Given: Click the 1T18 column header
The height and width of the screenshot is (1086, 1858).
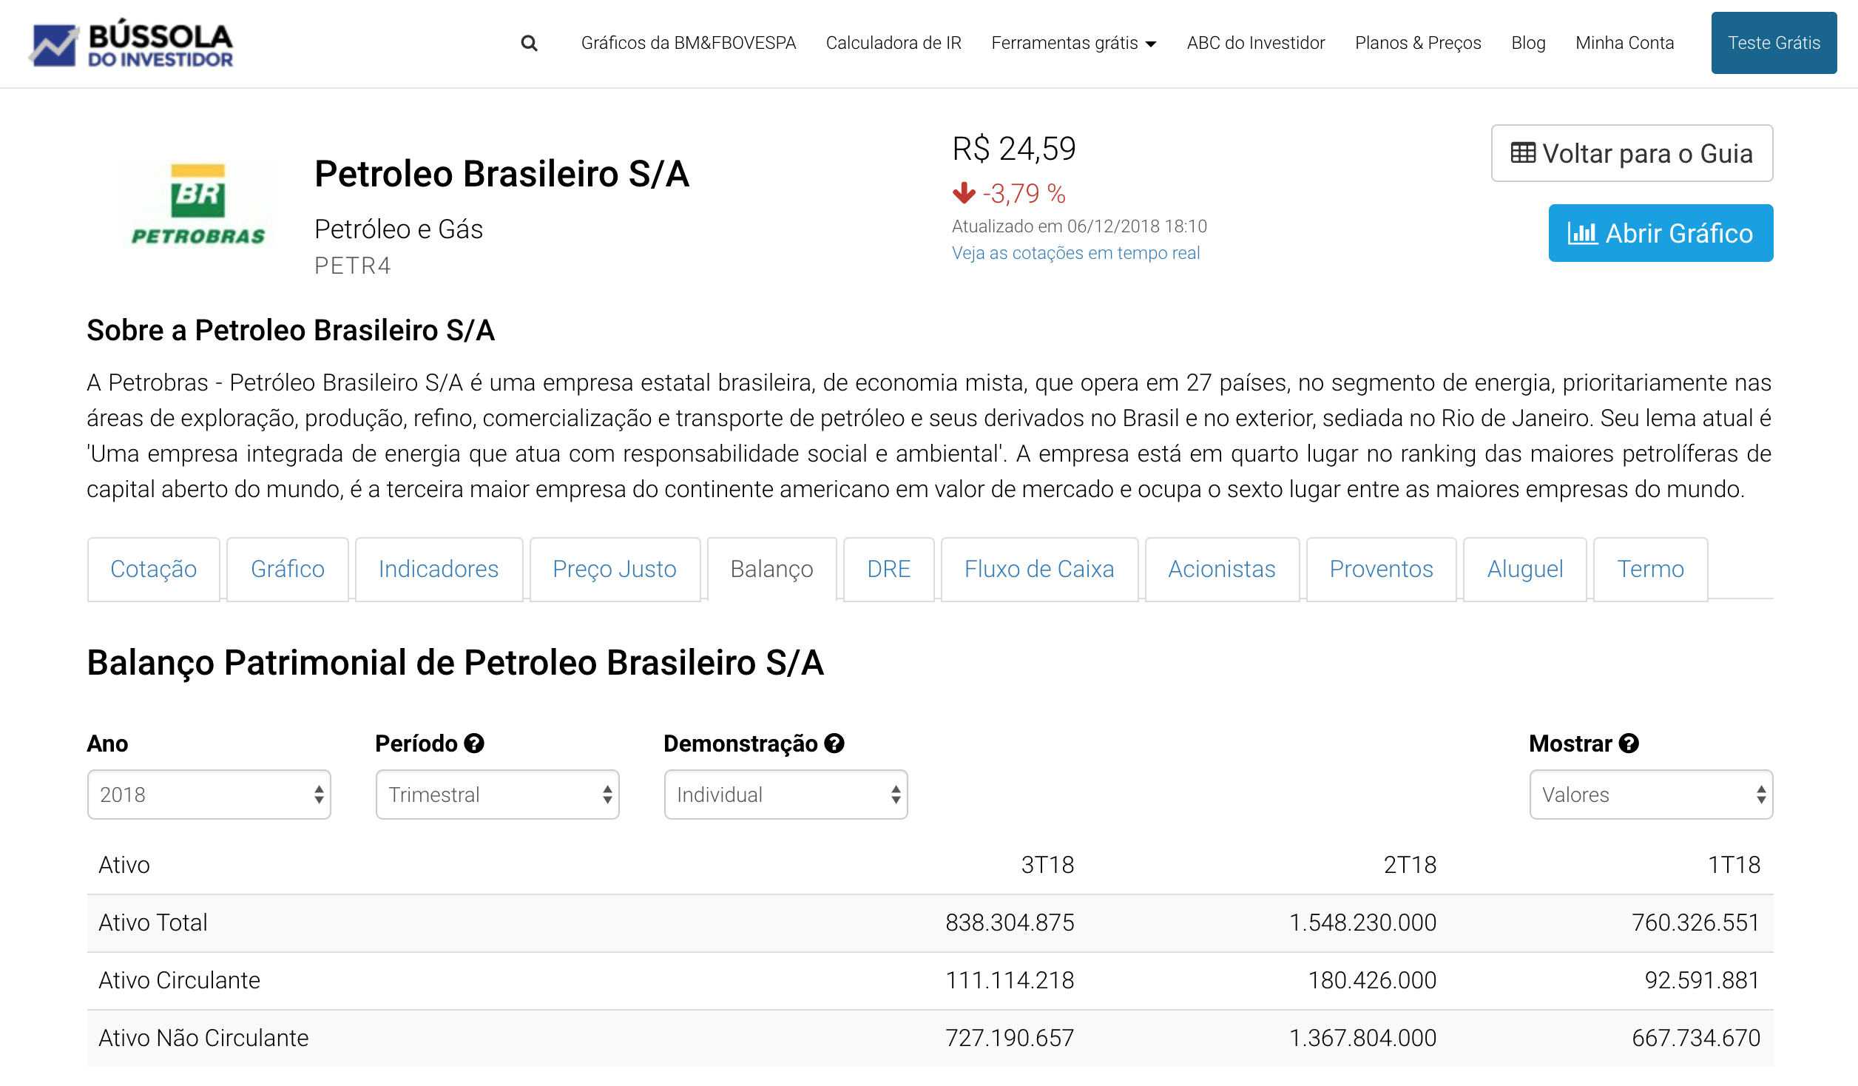Looking at the screenshot, I should point(1734,865).
